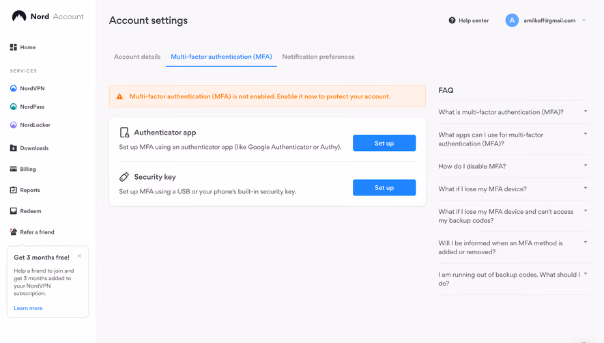Open the Notification preferences tab
Image resolution: width=604 pixels, height=343 pixels.
coord(318,57)
